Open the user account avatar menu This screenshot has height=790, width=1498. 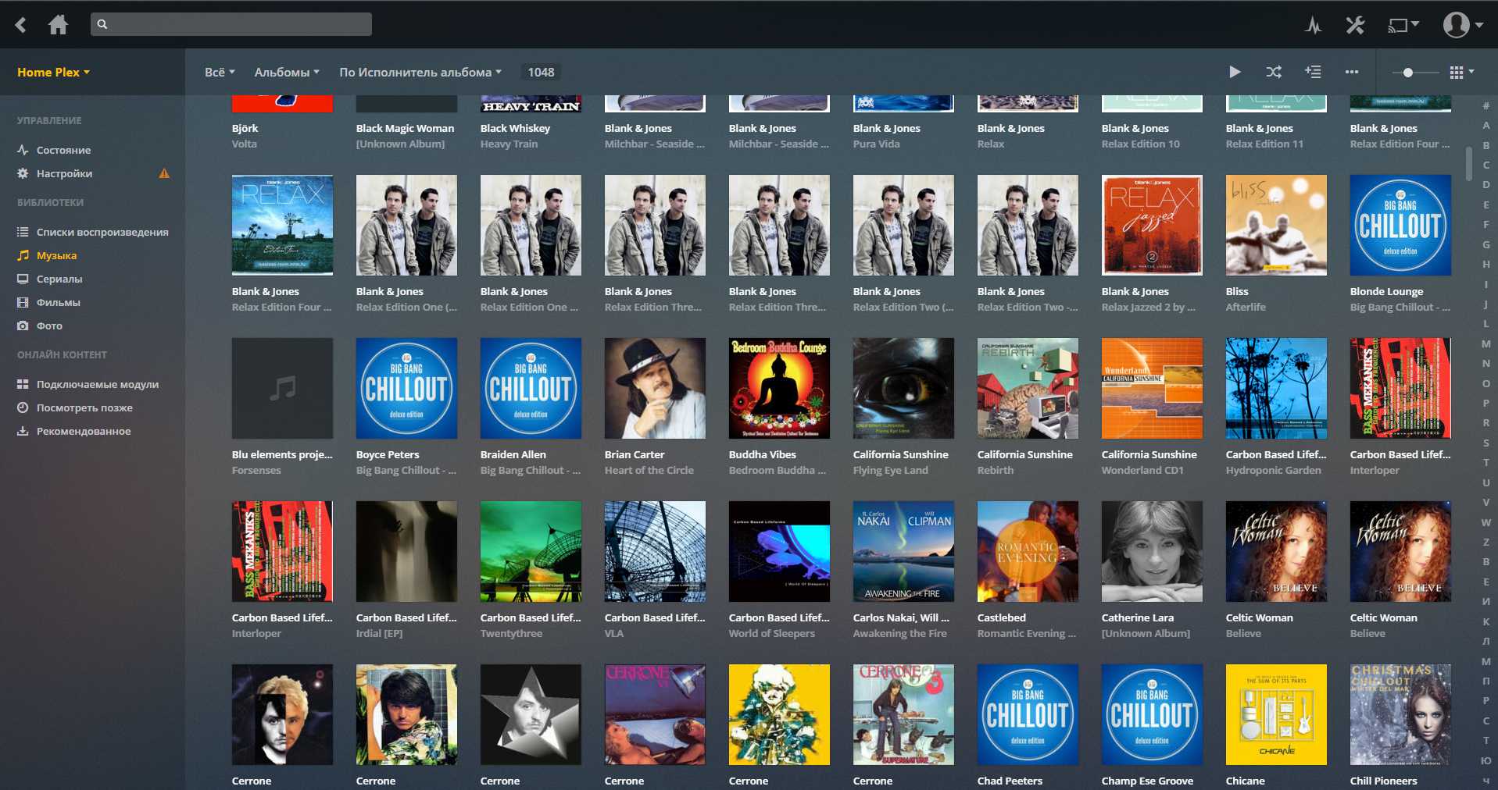[x=1462, y=25]
